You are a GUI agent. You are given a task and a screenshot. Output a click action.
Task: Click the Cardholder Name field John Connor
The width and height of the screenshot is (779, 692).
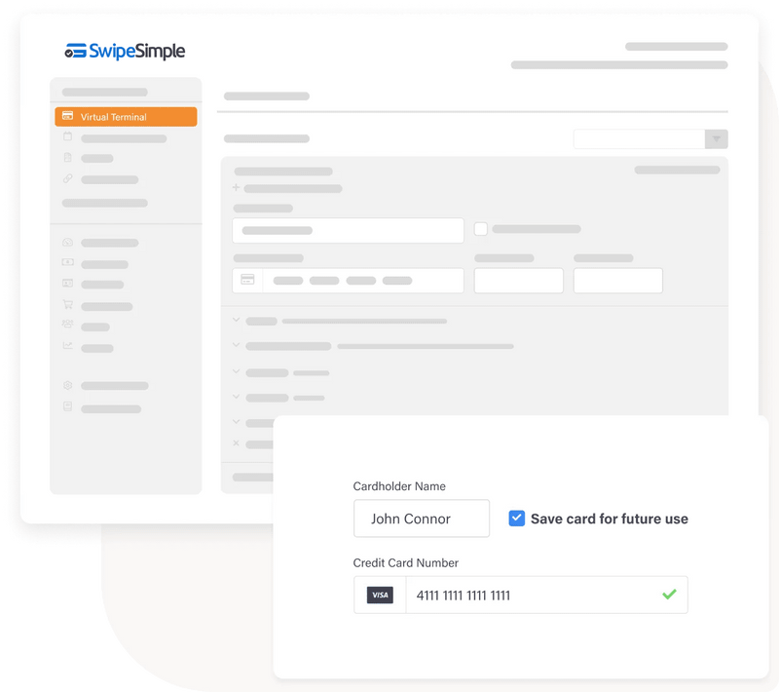click(x=422, y=519)
